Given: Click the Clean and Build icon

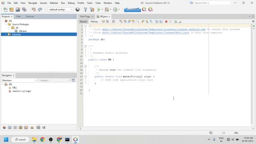Looking at the screenshot, I should coord(92,10).
